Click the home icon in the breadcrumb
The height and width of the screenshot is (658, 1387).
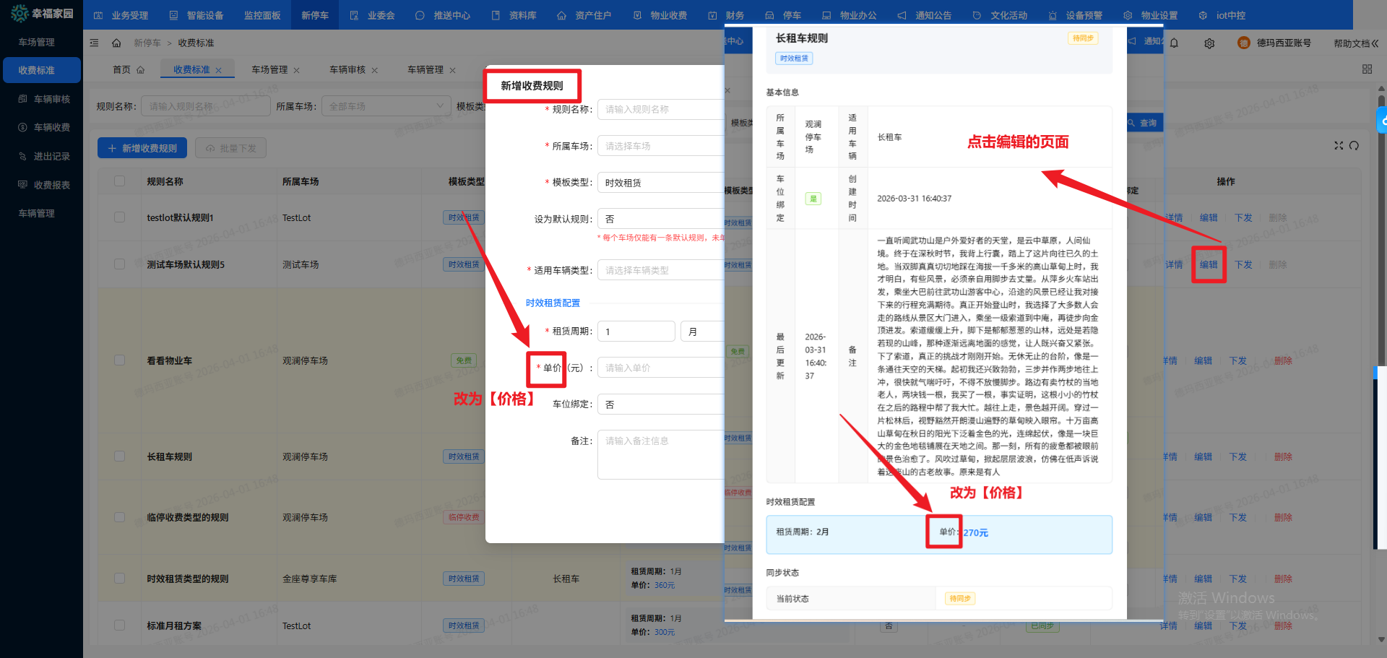[x=116, y=43]
